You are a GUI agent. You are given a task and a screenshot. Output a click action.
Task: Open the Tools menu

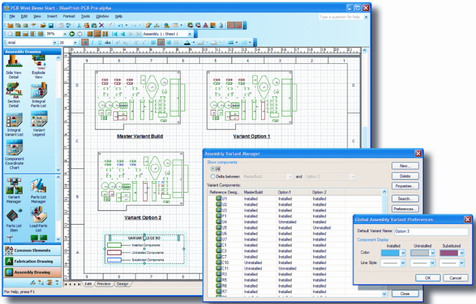(86, 16)
